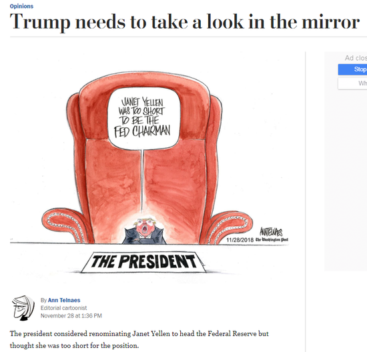
Task: Click the 11/28/2018 date on cartoon
Action: (240, 240)
